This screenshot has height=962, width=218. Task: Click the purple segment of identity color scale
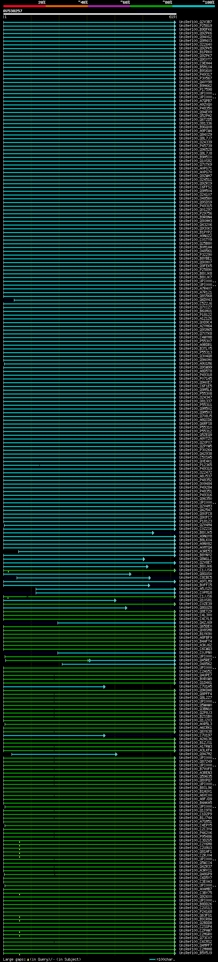tap(109, 6)
